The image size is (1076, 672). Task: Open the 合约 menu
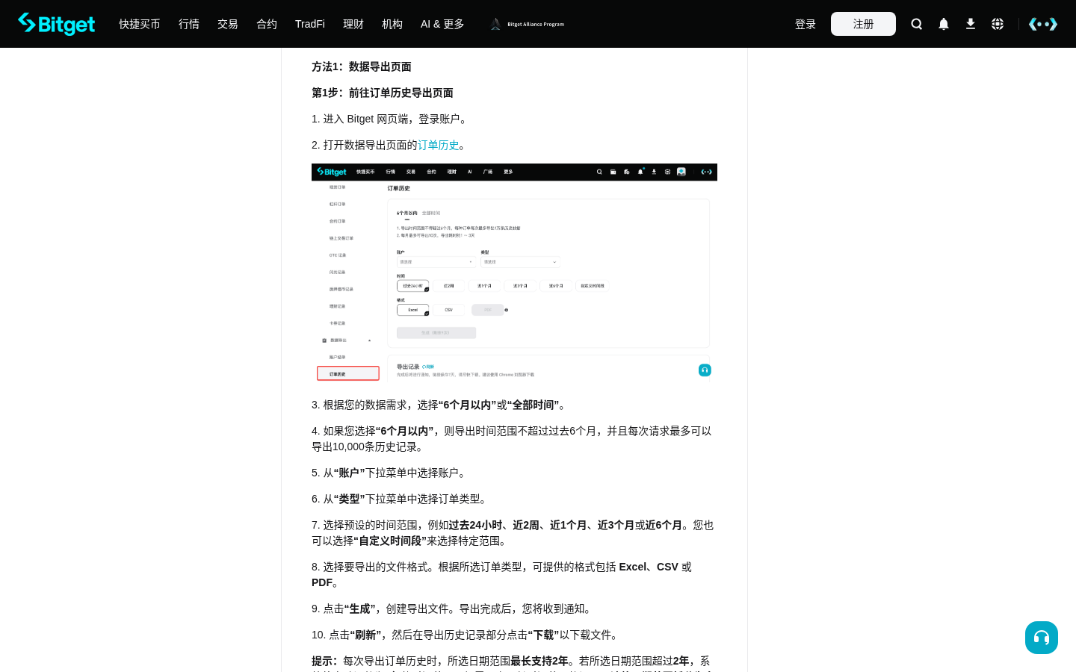click(267, 24)
